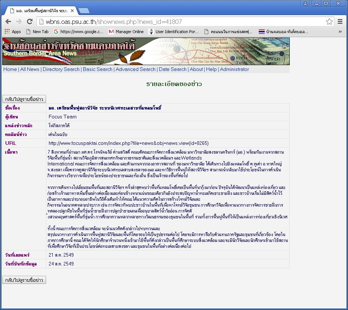Image resolution: width=348 pixels, height=310 pixels.
Task: Click the browser back arrow
Action: [x=8, y=22]
